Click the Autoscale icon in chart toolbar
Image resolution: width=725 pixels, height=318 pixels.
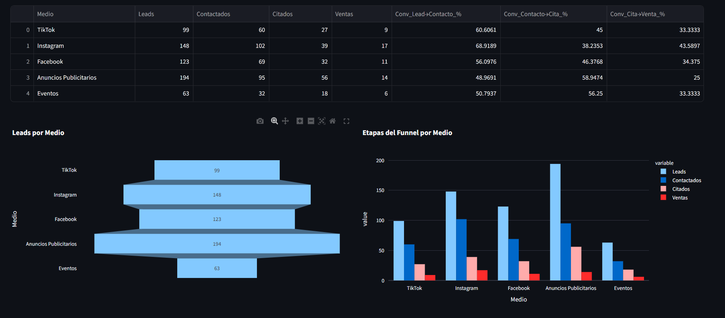[322, 121]
